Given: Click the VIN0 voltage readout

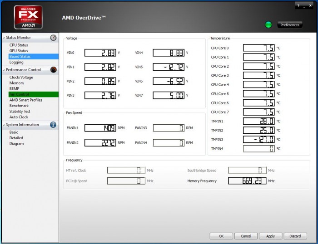Looking at the screenshot, I should point(100,53).
